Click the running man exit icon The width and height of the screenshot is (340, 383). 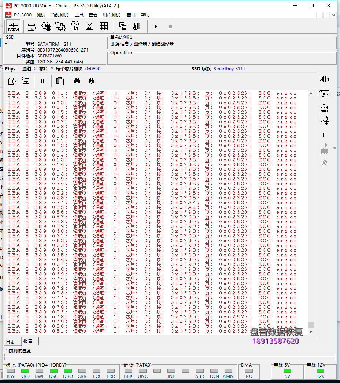tap(137, 26)
